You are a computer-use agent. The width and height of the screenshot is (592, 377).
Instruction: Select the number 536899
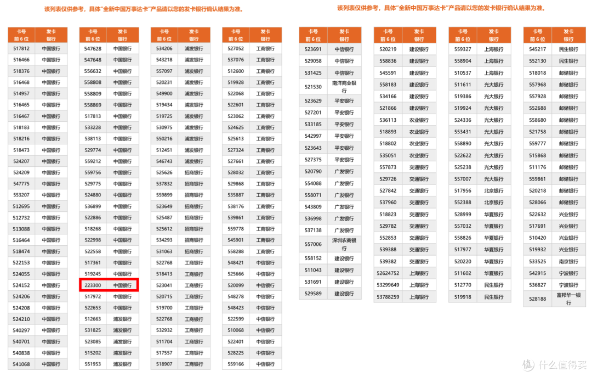tap(93, 206)
